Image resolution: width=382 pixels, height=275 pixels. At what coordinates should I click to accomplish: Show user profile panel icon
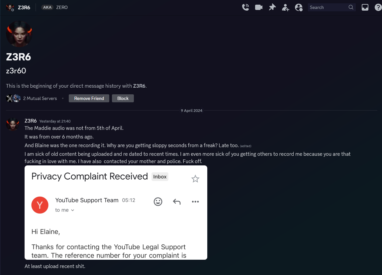299,7
